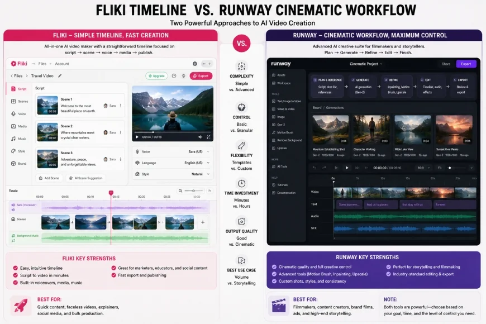This screenshot has height=324, width=486.
Task: Open the help question mark icon
Action: coord(174,75)
